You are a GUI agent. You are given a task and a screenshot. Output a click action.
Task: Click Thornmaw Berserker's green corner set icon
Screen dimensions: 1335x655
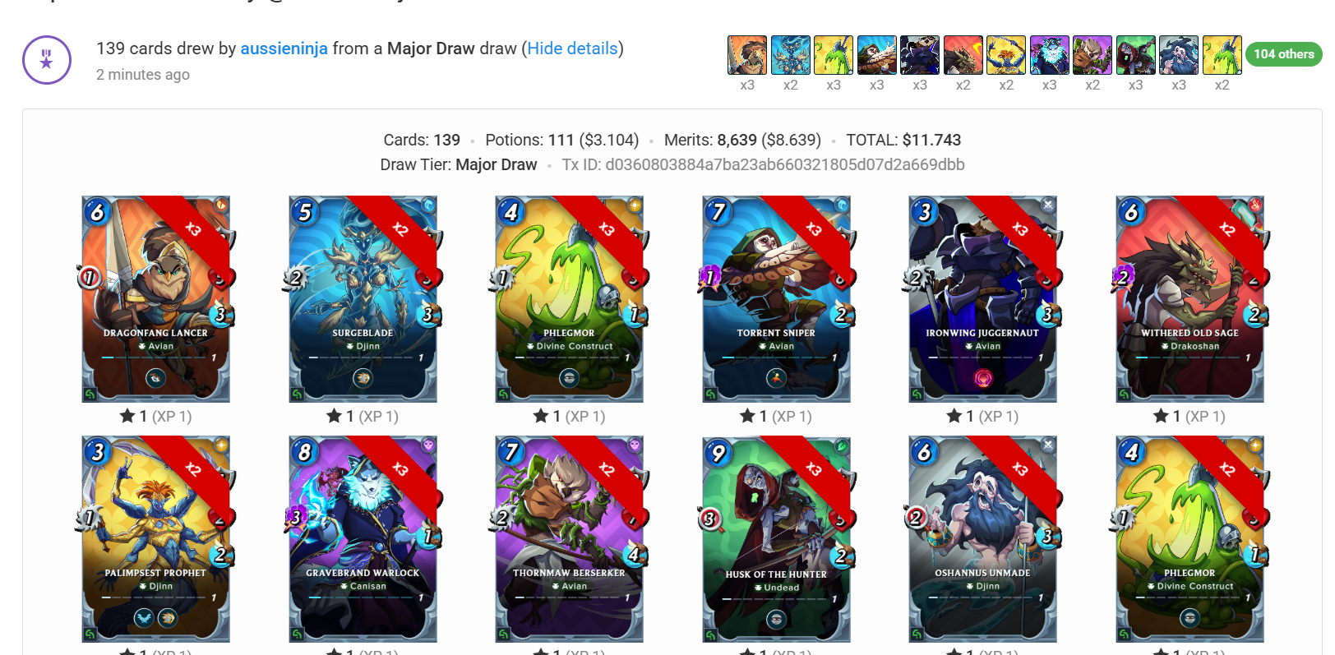pos(503,634)
